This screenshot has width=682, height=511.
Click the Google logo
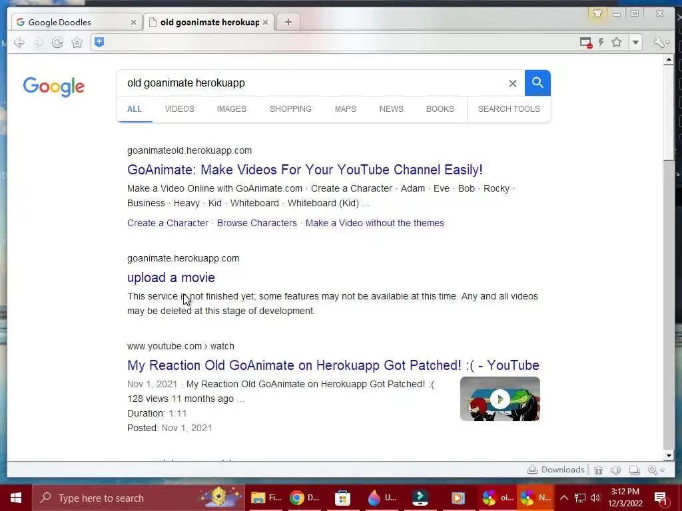[54, 87]
